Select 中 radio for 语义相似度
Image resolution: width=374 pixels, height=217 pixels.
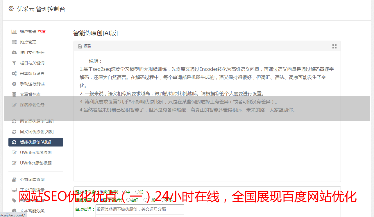[x=124, y=192]
